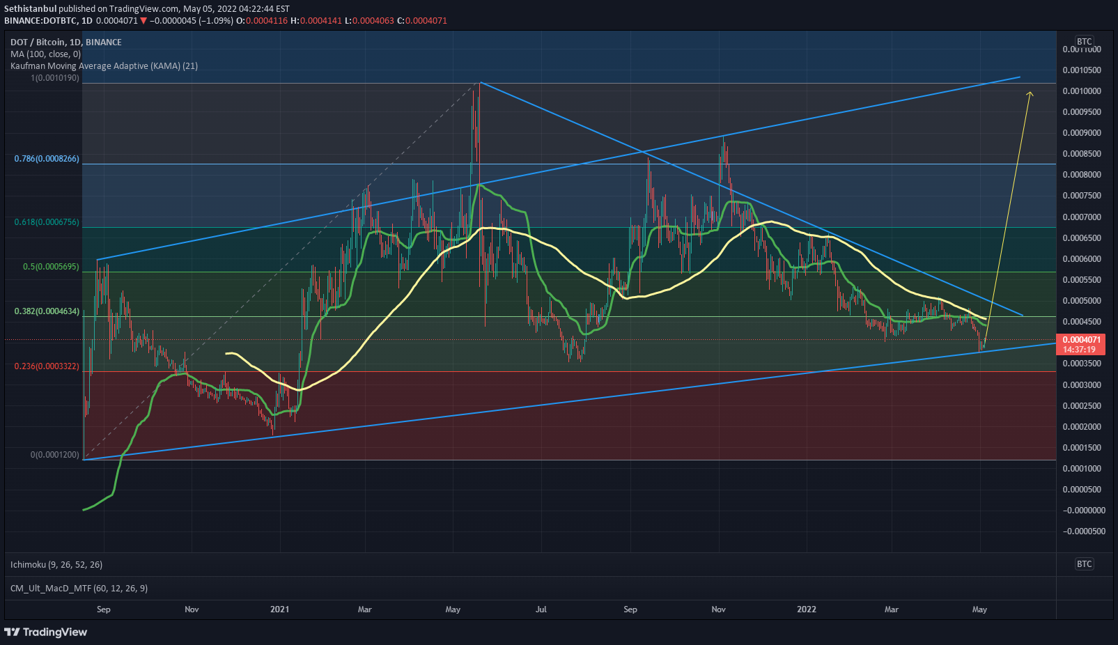
Task: Select the MA (100, close, 0) legend entry
Action: click(x=45, y=54)
